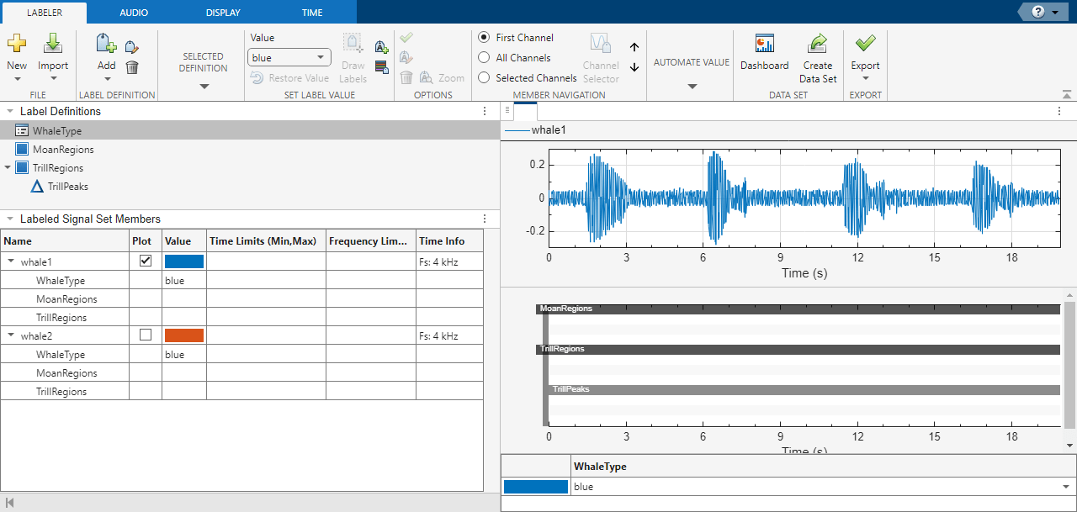The image size is (1077, 512).
Task: Switch to the Audio tab
Action: [134, 13]
